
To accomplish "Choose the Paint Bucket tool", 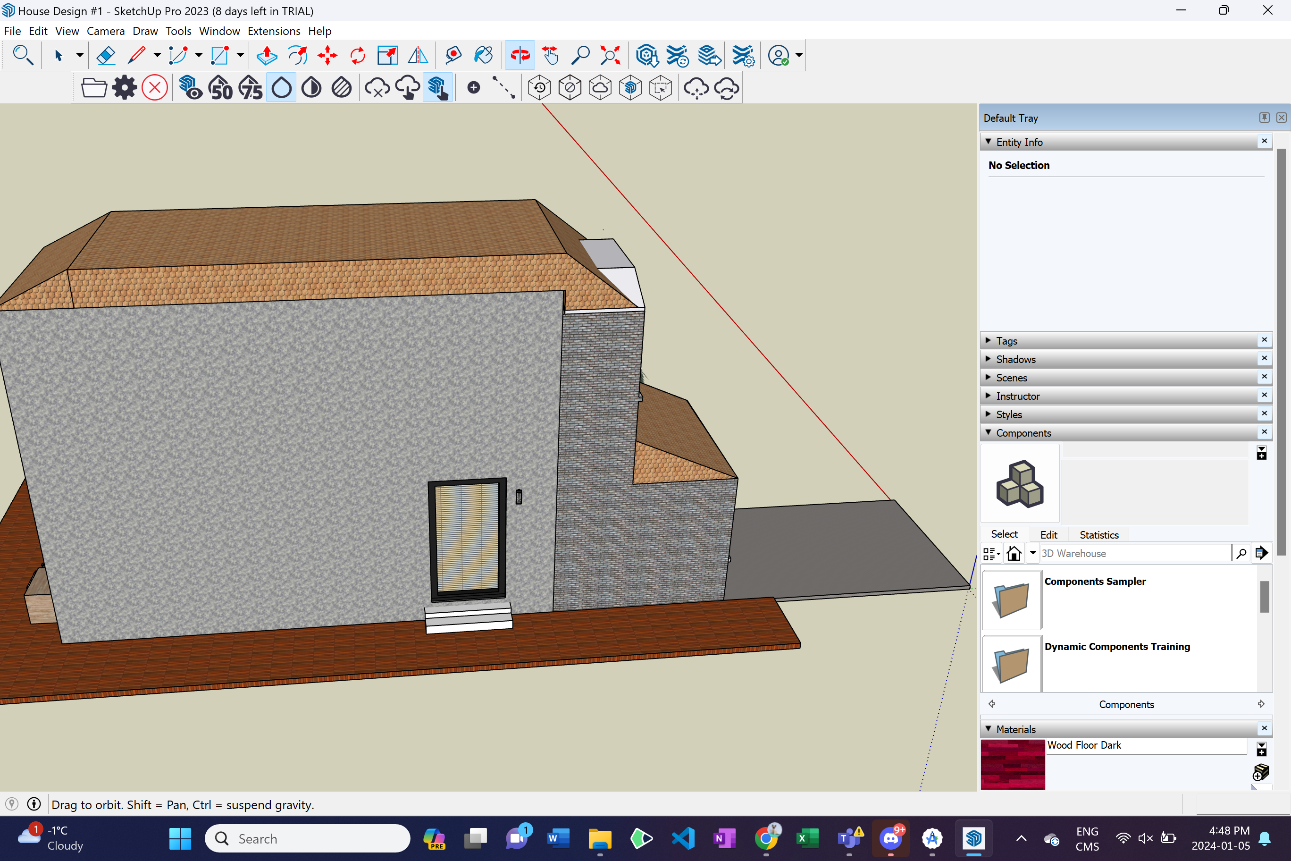I will click(x=484, y=55).
